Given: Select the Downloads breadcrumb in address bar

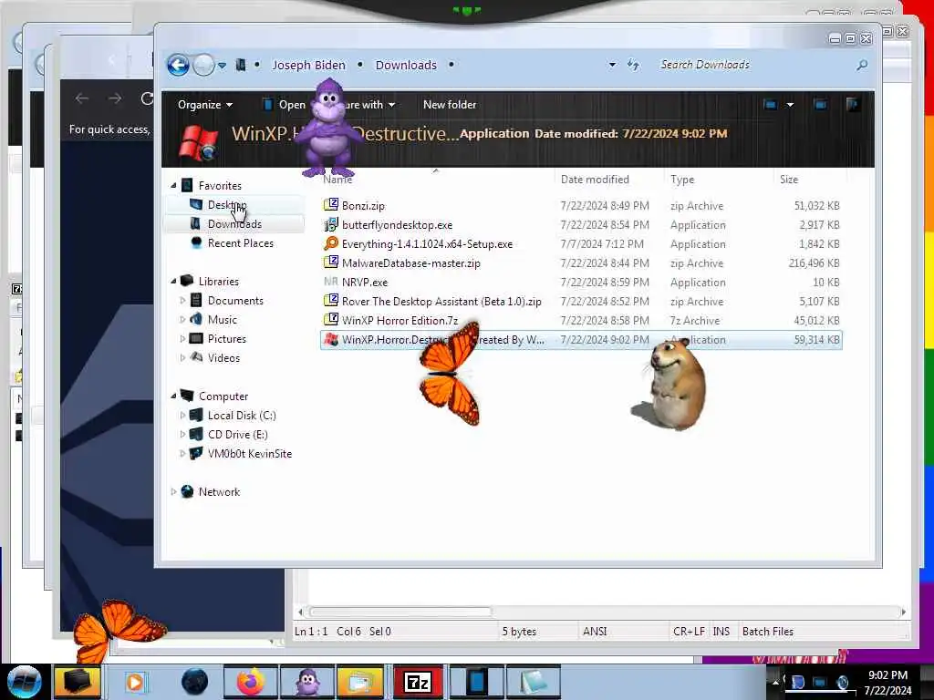Looking at the screenshot, I should coord(406,65).
